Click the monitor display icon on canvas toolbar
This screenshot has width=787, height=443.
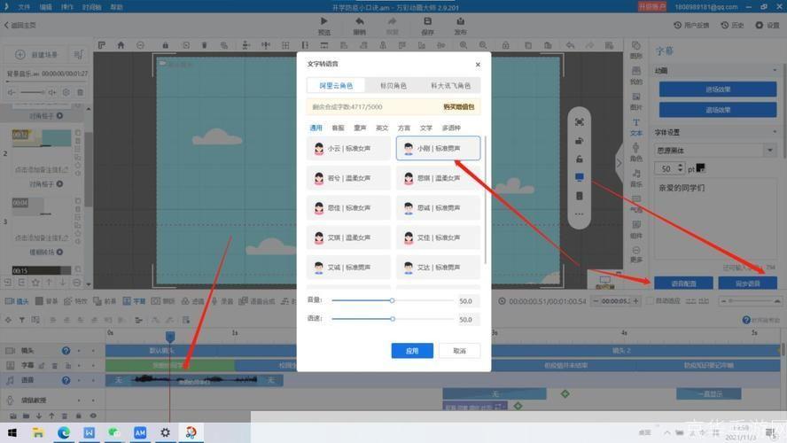580,177
